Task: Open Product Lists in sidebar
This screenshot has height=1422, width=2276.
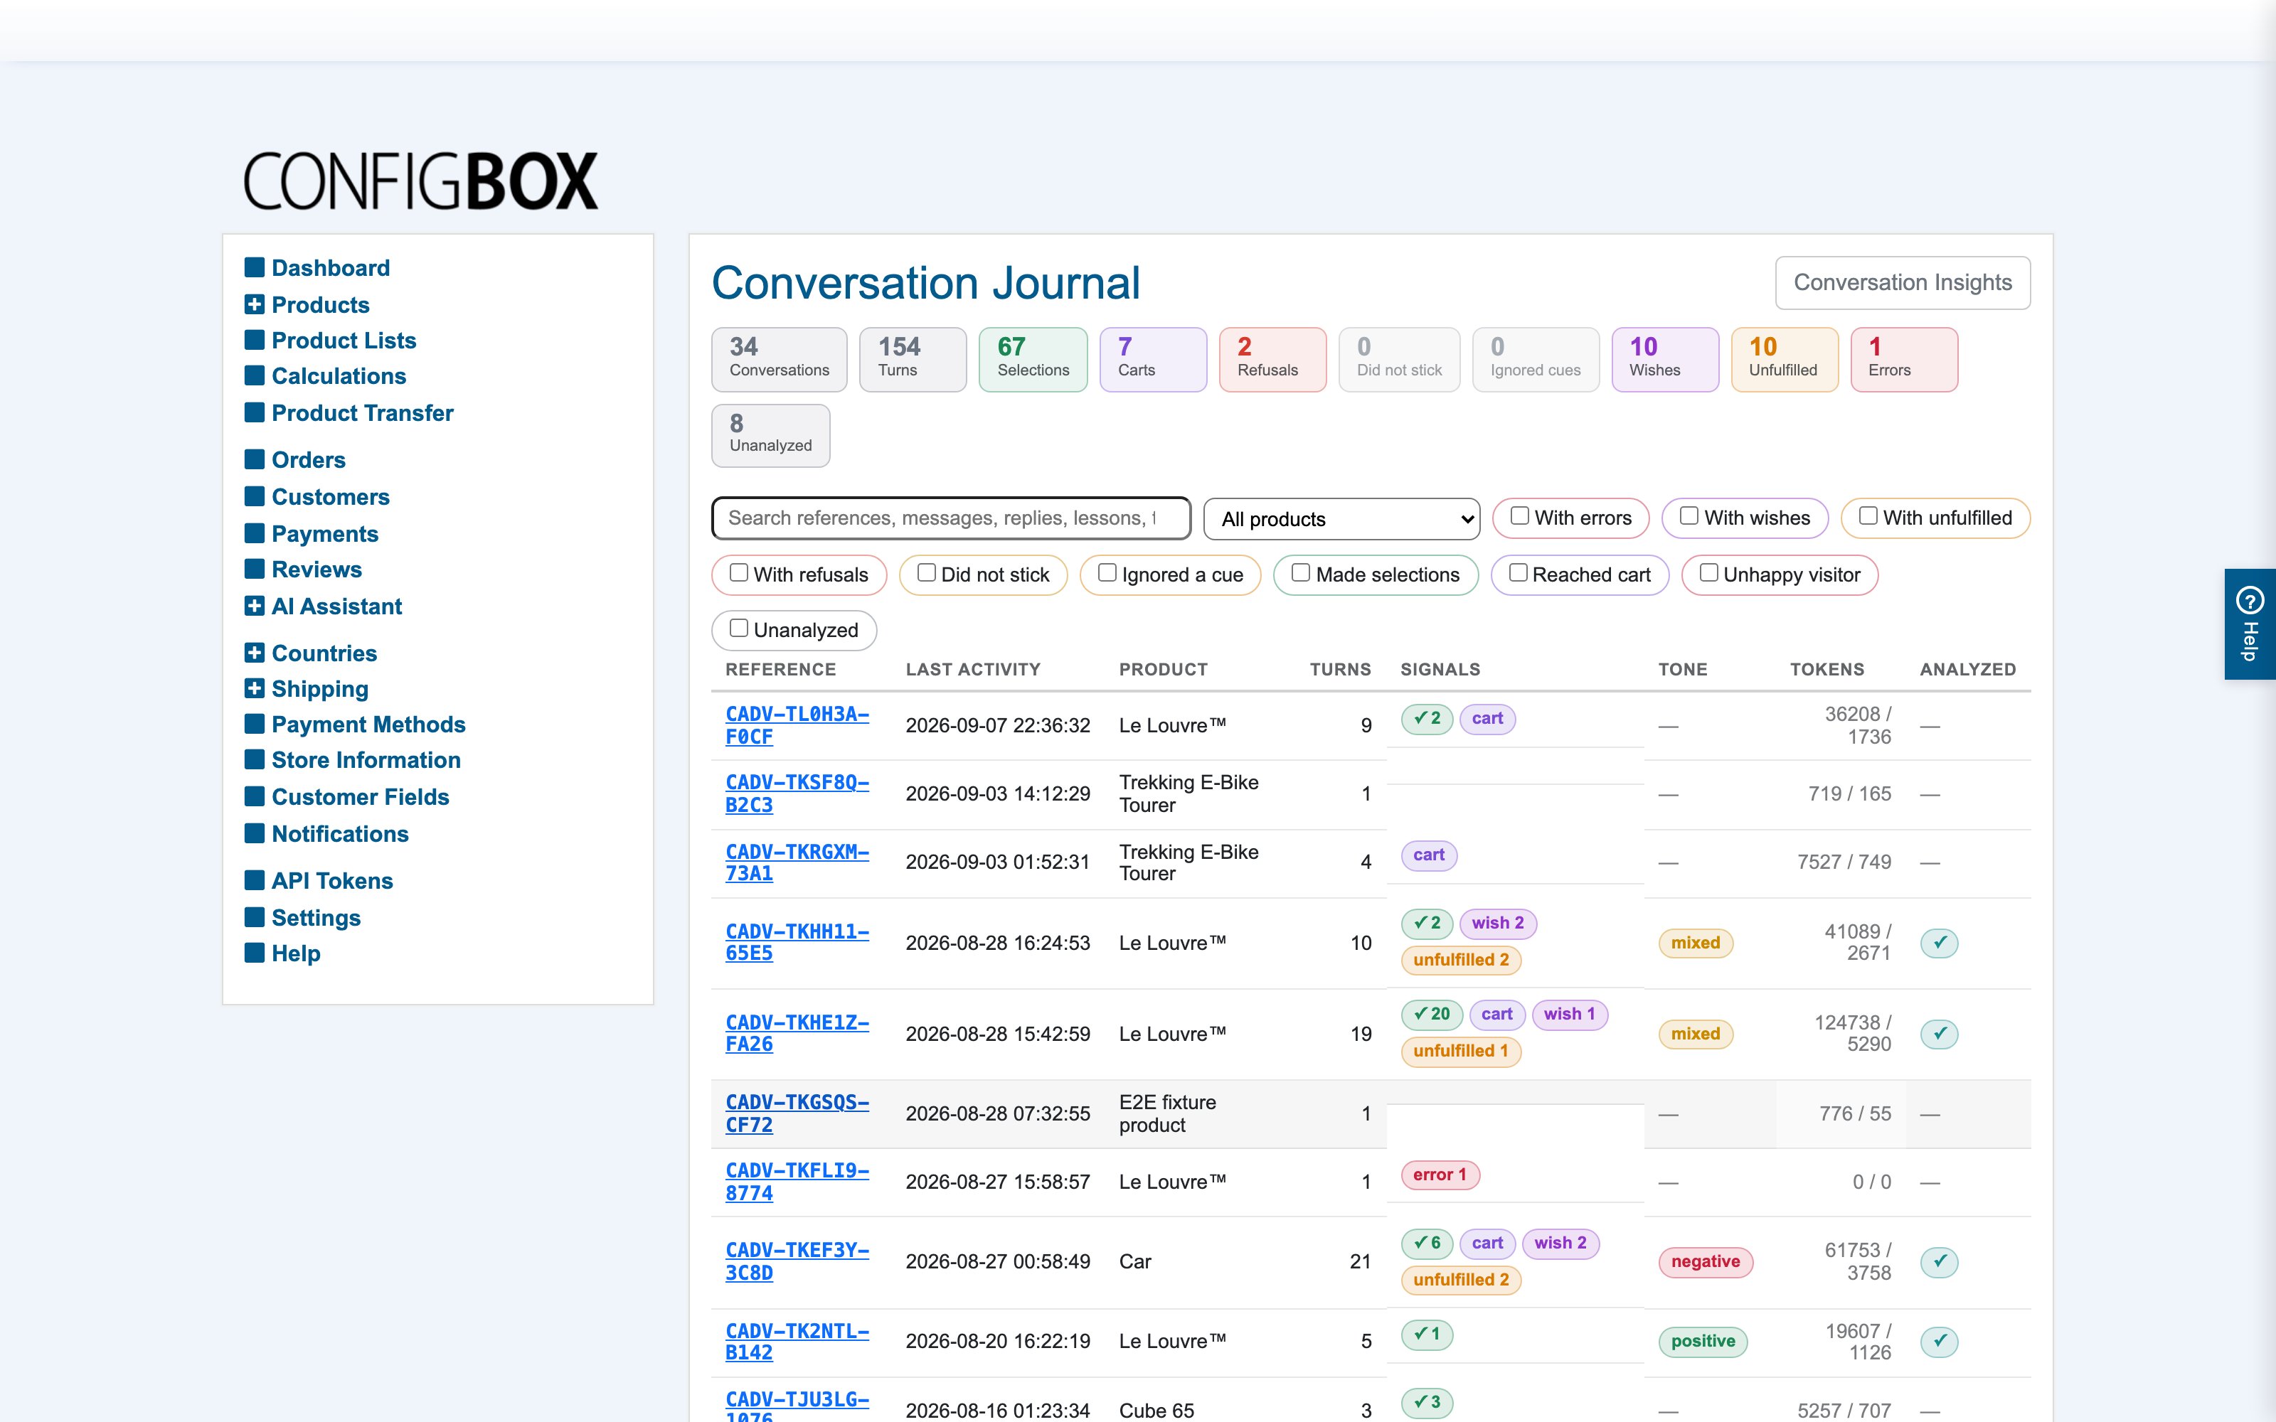Action: click(x=344, y=341)
